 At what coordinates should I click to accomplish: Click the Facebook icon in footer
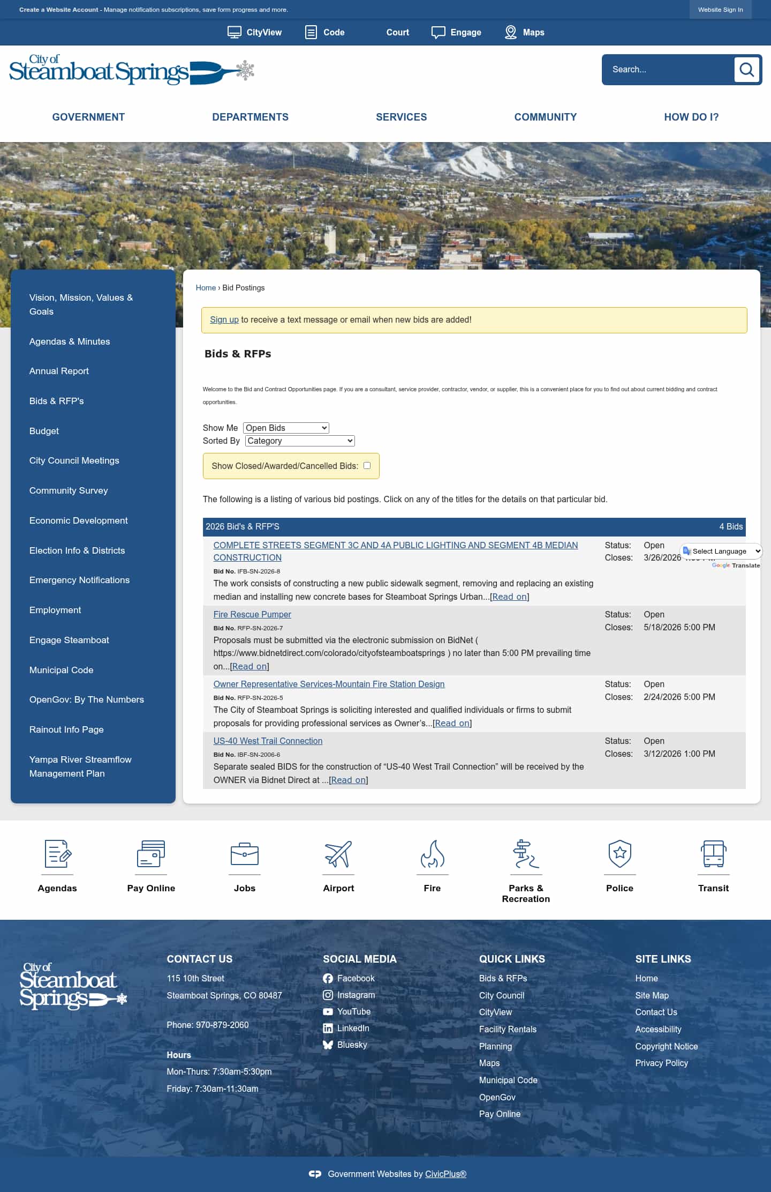tap(328, 978)
